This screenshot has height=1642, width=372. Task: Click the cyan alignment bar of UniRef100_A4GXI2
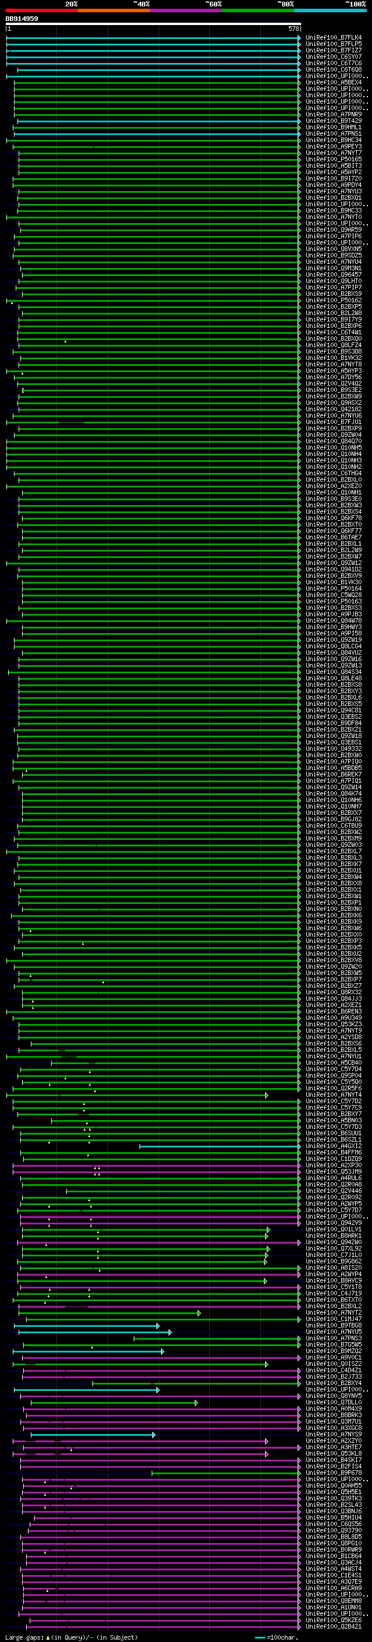220,1146
